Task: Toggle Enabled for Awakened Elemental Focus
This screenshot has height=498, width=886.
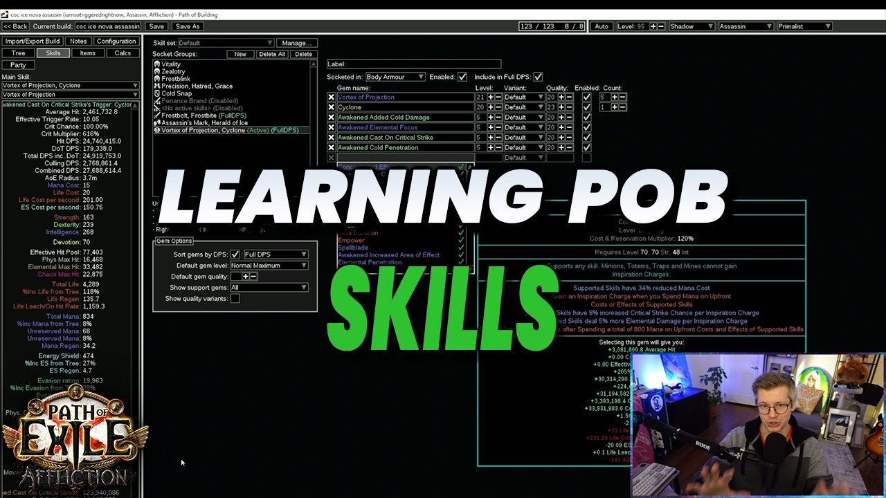Action: coord(587,127)
